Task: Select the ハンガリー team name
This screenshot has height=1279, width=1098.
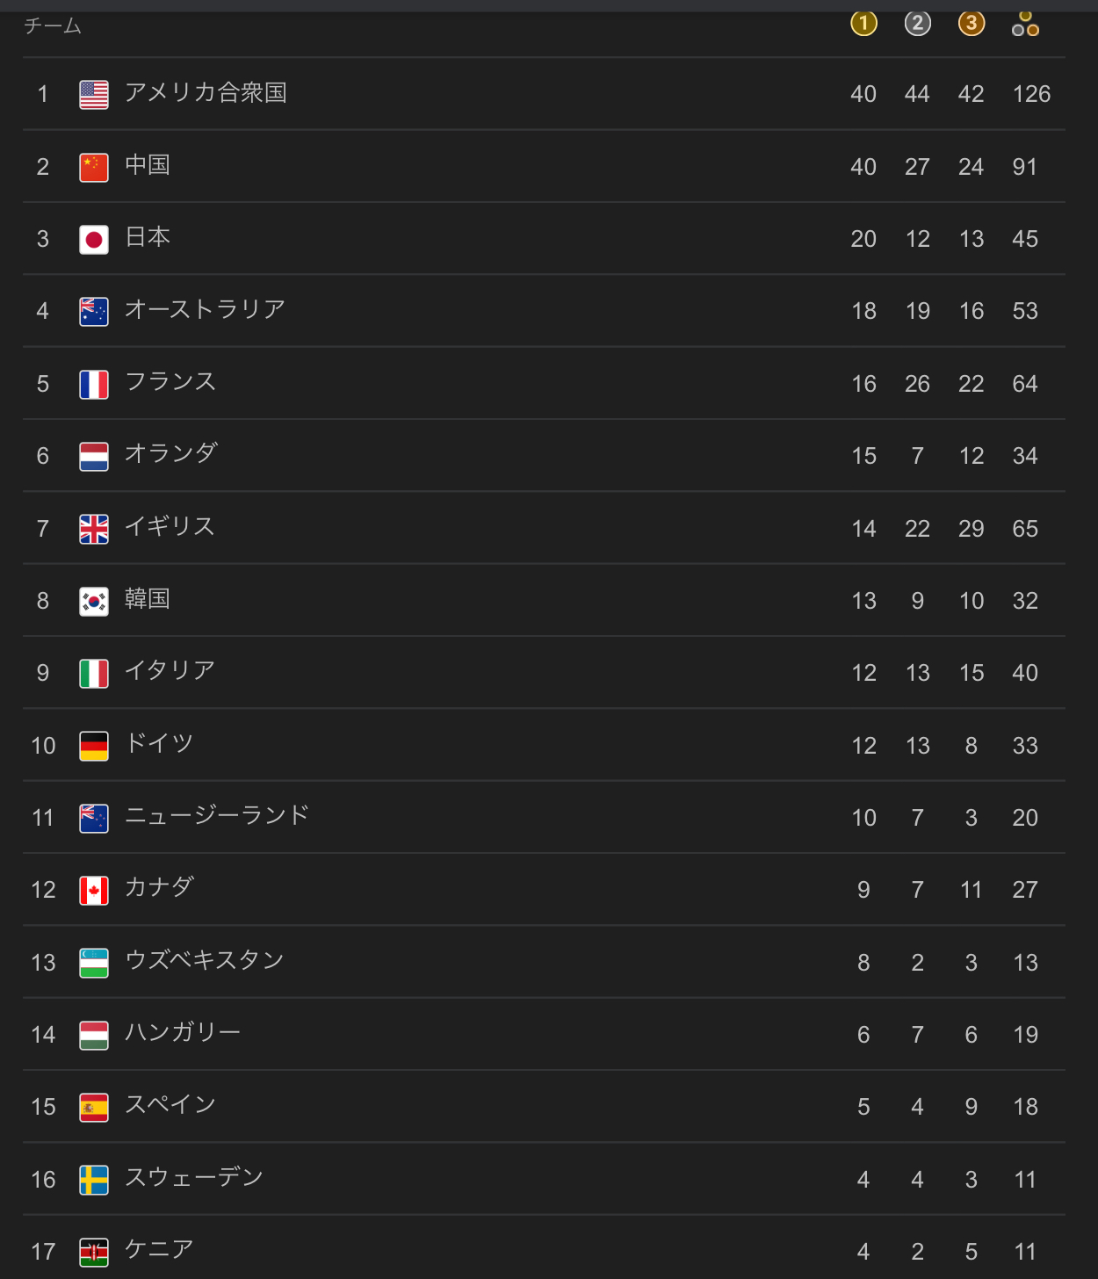Action: (183, 1033)
